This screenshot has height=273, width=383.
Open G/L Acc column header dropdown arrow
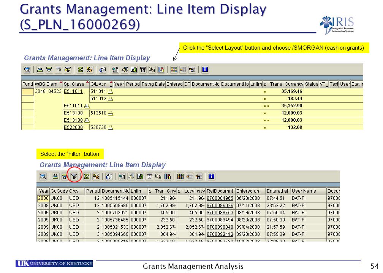111,86
